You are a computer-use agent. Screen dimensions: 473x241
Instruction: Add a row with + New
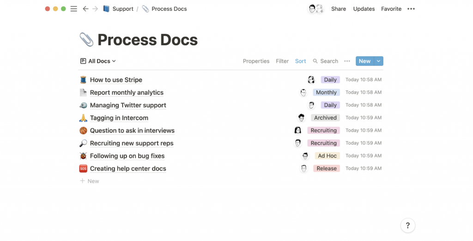pyautogui.click(x=90, y=181)
